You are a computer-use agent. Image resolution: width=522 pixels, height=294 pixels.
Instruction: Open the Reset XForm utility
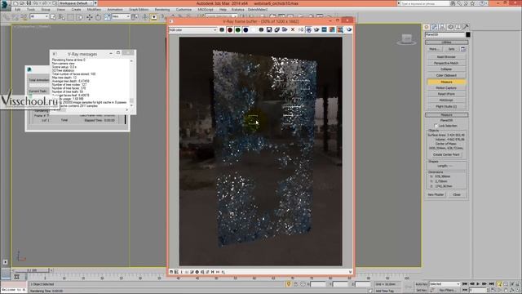click(446, 94)
